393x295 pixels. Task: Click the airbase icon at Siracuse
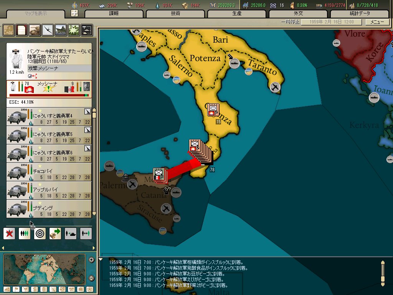pyautogui.click(x=166, y=208)
